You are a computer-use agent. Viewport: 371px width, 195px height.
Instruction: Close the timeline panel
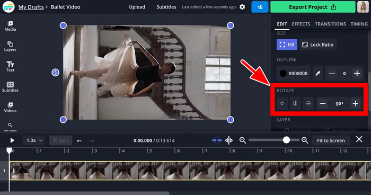point(359,139)
